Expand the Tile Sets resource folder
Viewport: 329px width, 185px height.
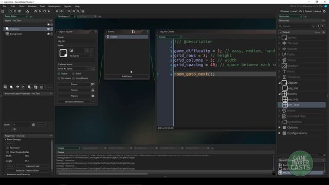(x=280, y=43)
